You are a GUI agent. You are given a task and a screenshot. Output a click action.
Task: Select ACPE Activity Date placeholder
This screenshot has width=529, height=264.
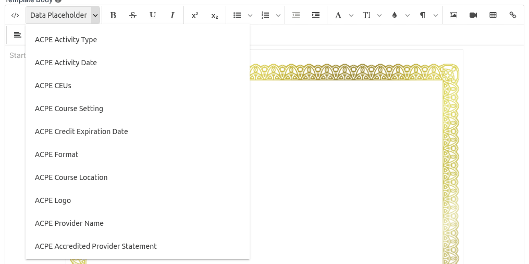(138, 63)
